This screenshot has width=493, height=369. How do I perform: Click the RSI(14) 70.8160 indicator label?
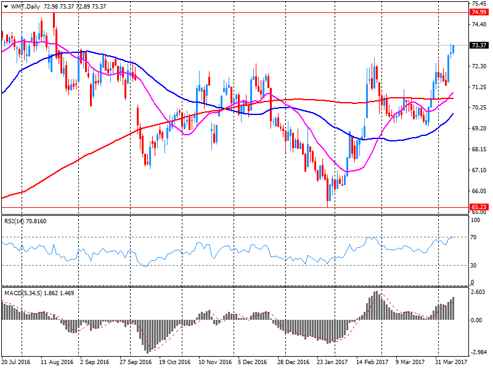[x=25, y=221]
